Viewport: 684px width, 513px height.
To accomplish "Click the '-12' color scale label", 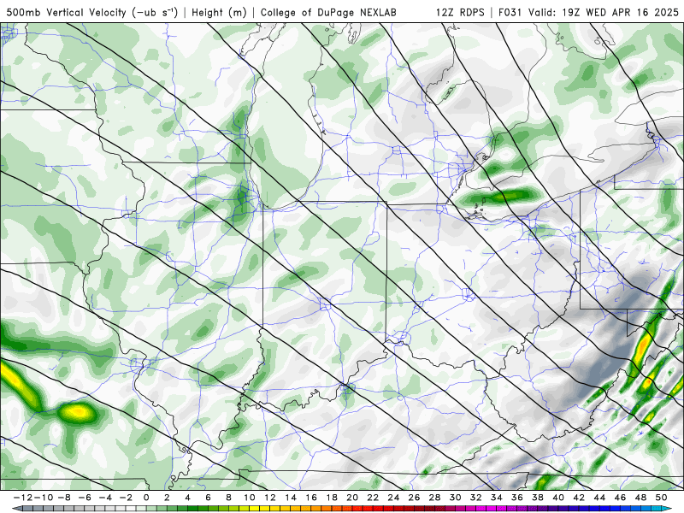I will pyautogui.click(x=22, y=498).
